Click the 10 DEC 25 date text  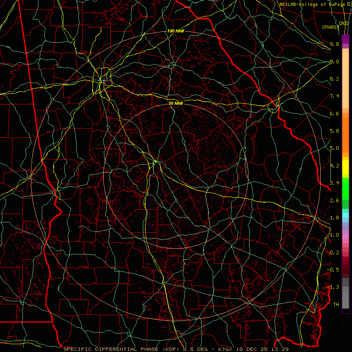point(252,349)
